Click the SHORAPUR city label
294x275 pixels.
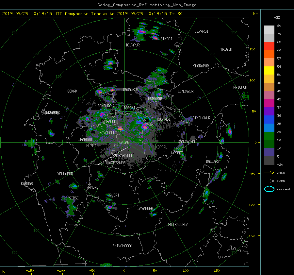click(201, 66)
